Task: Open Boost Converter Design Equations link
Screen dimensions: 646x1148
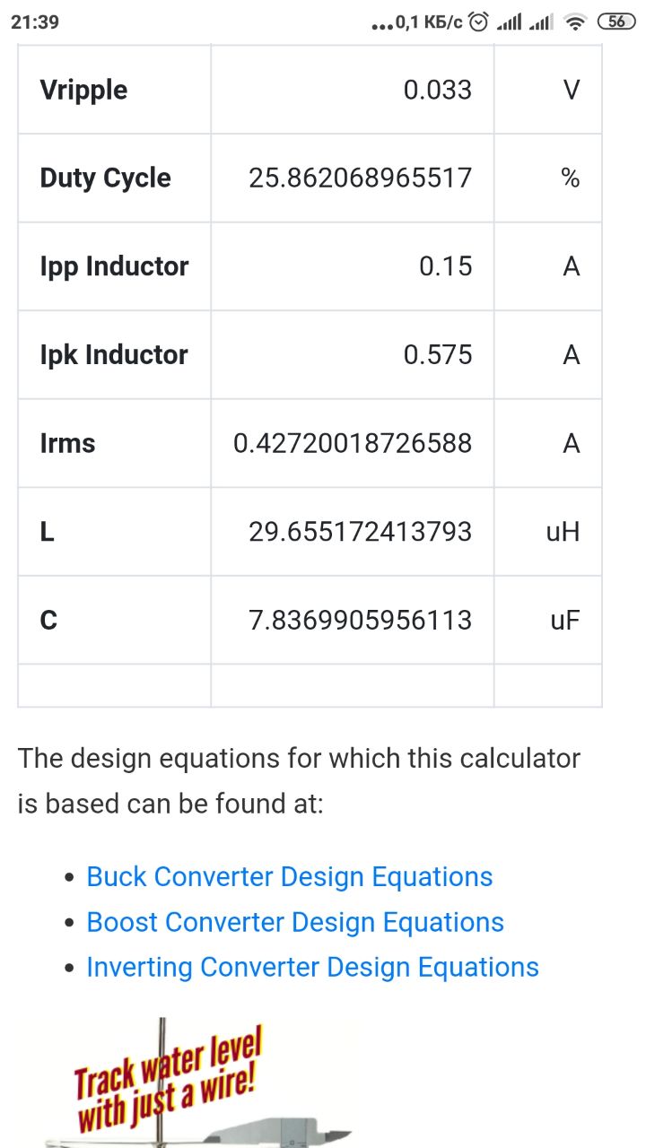Action: (294, 922)
